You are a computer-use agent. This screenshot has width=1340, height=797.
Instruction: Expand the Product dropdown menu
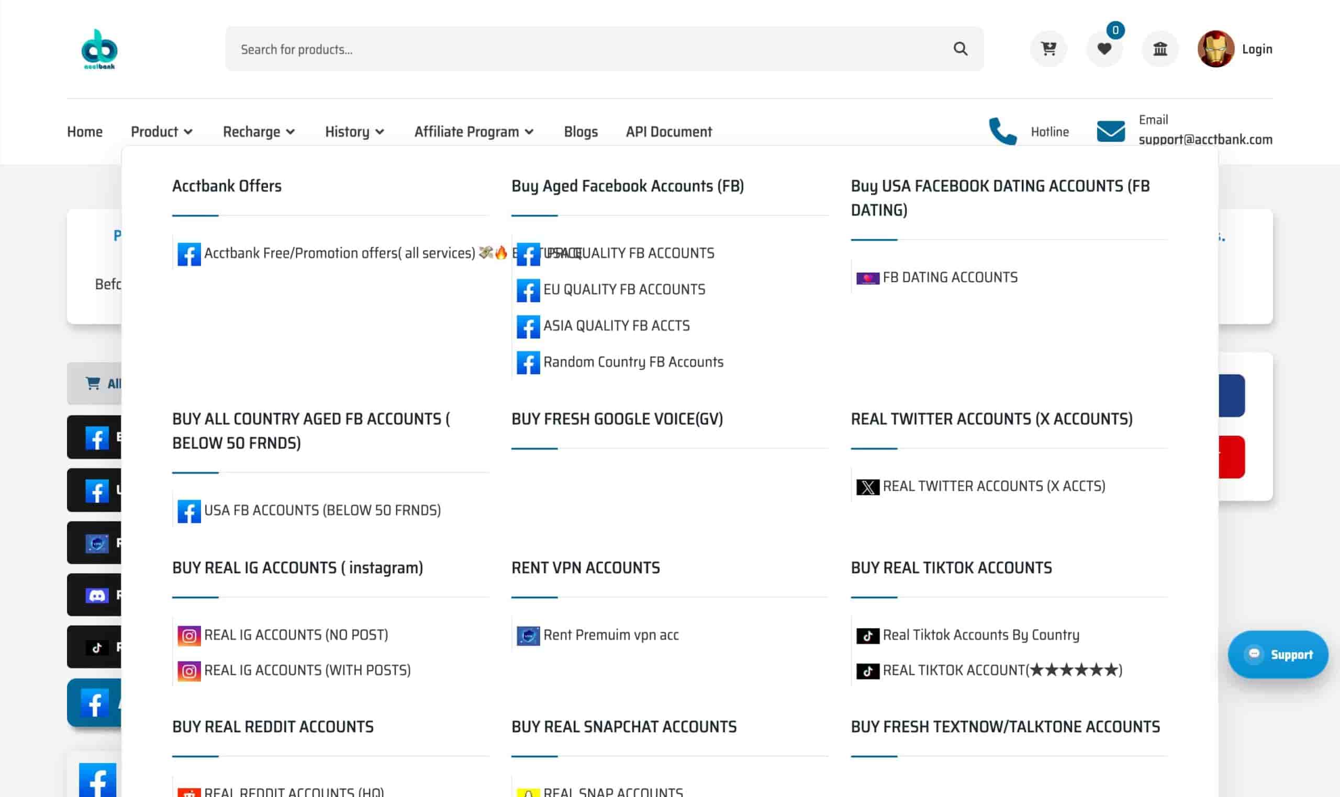[x=161, y=132]
